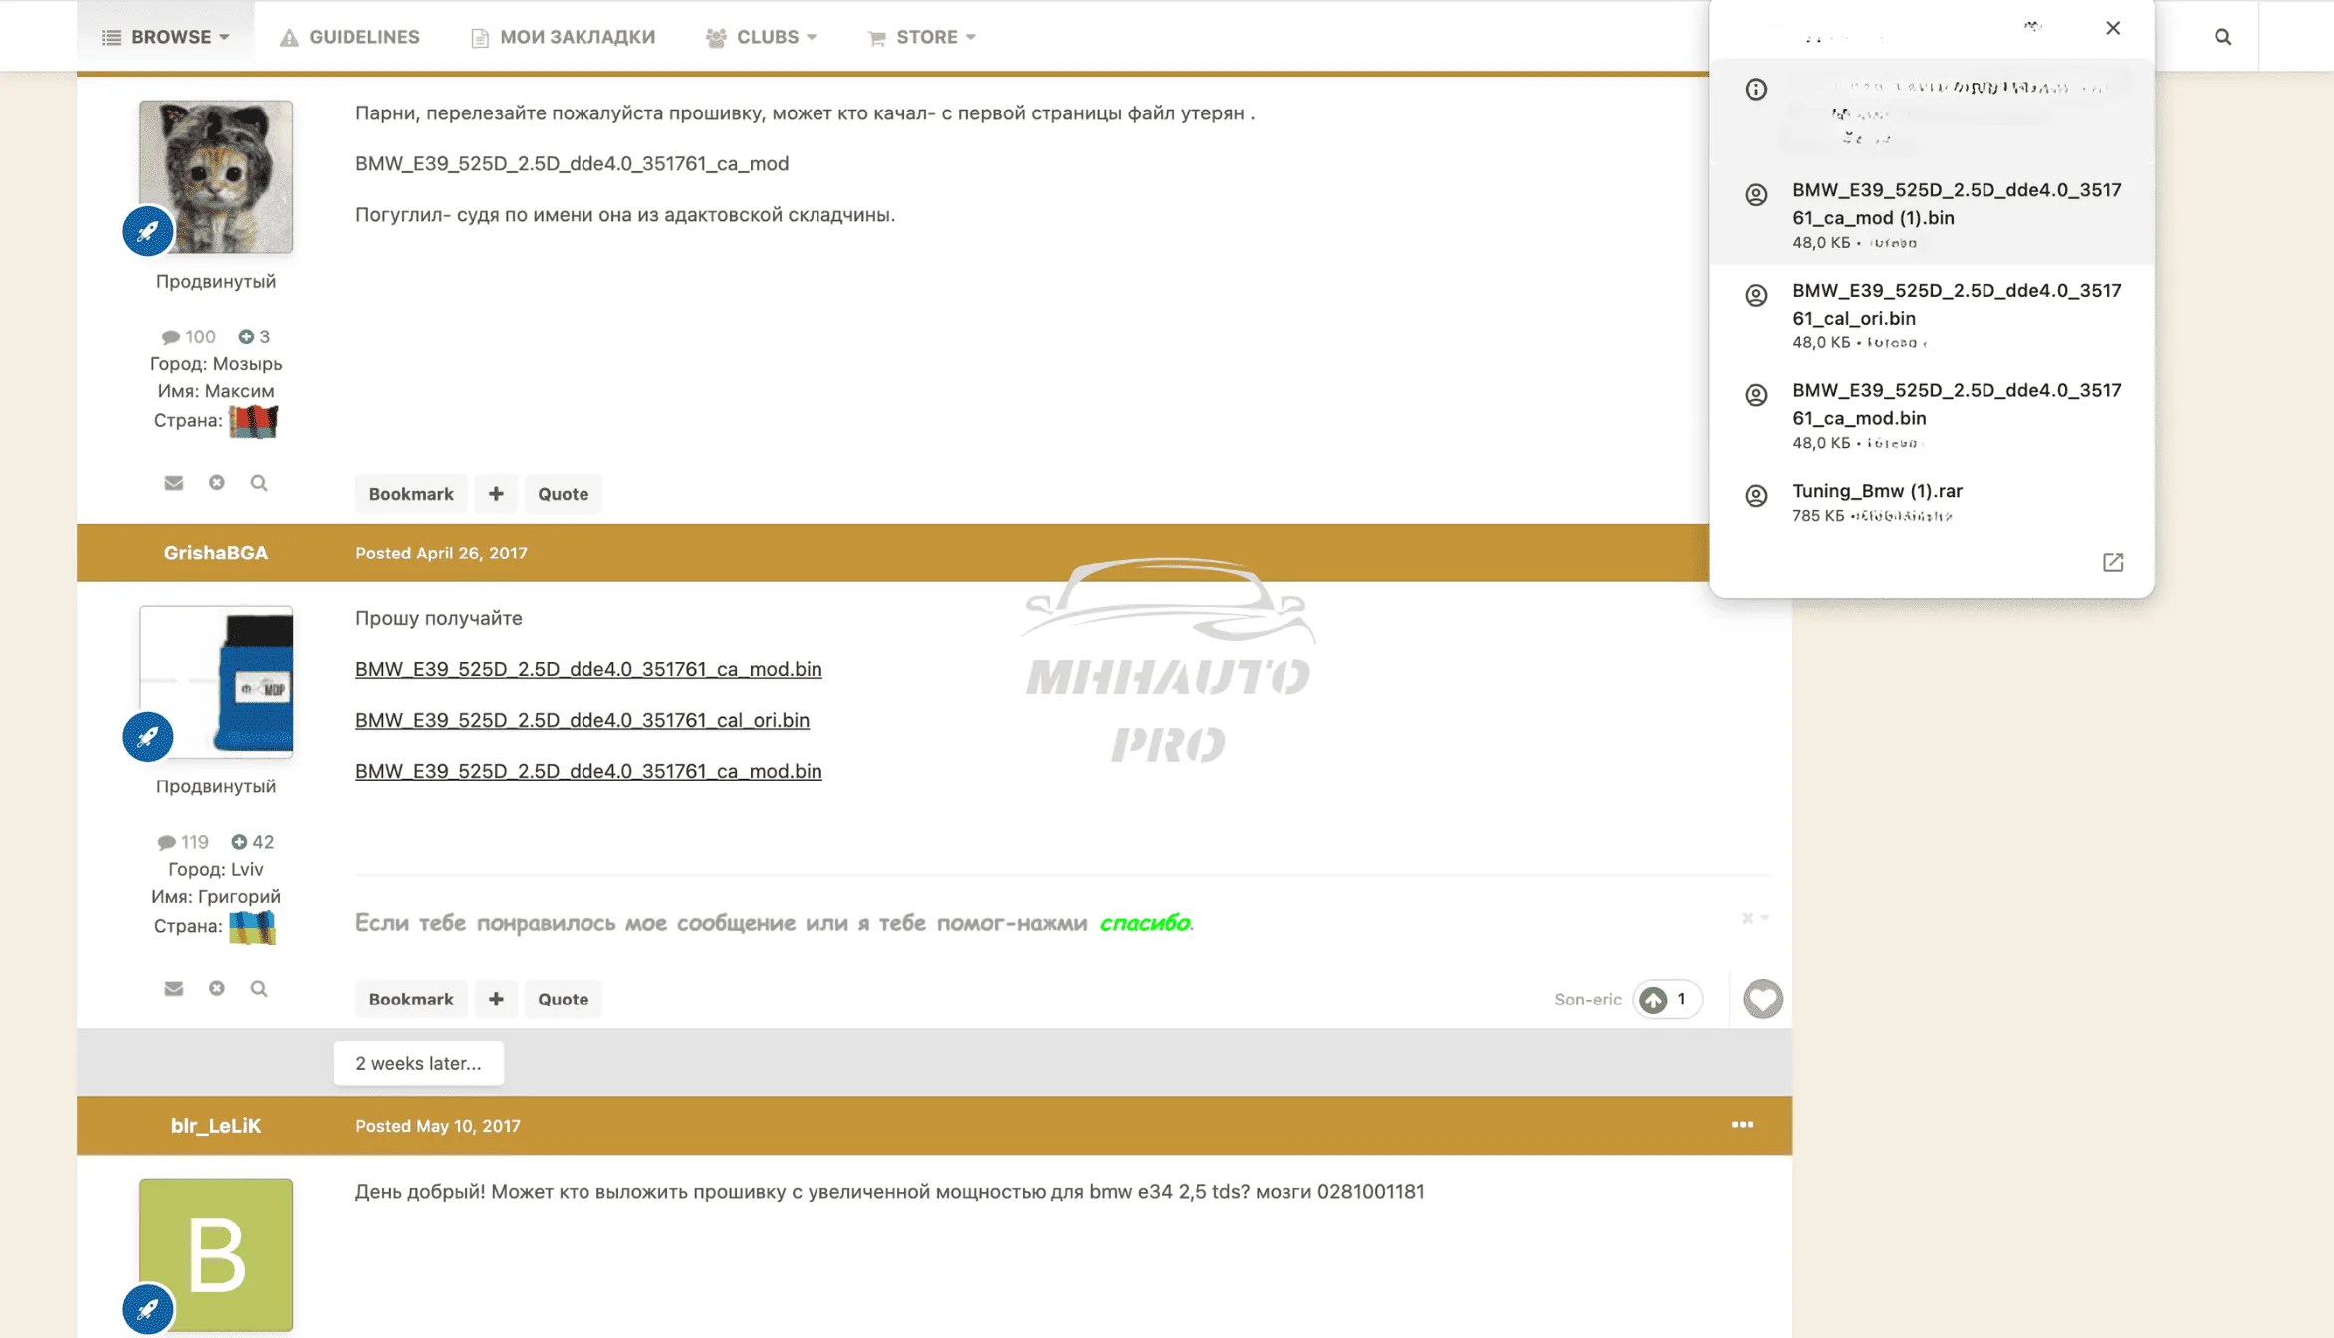
Task: Open post options three-dot menu on blr_LeLiK's post
Action: [x=1742, y=1125]
